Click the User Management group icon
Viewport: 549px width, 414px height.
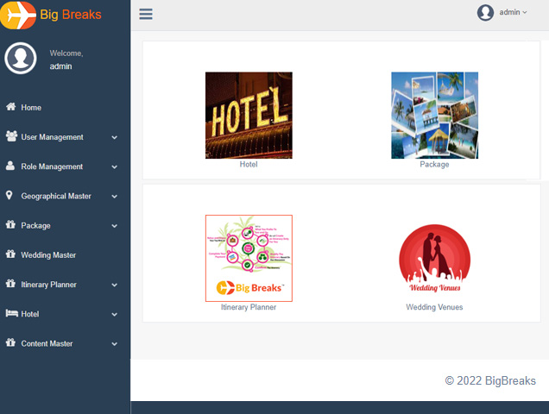[11, 136]
